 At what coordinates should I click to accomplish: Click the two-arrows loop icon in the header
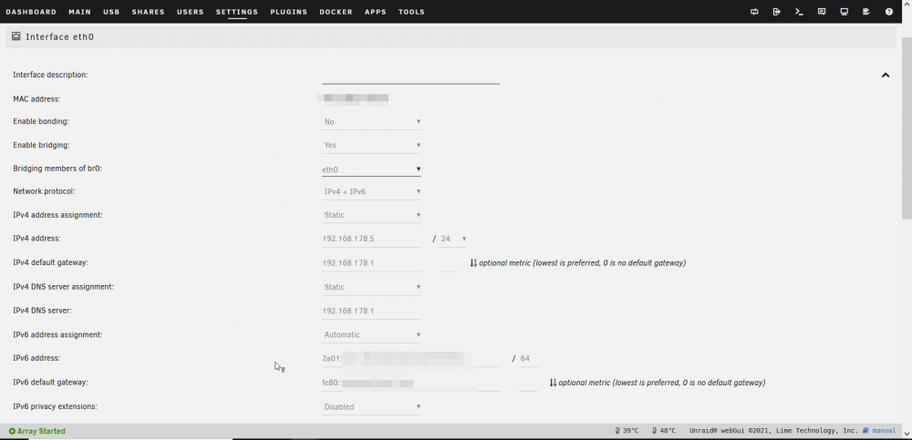pyautogui.click(x=754, y=12)
